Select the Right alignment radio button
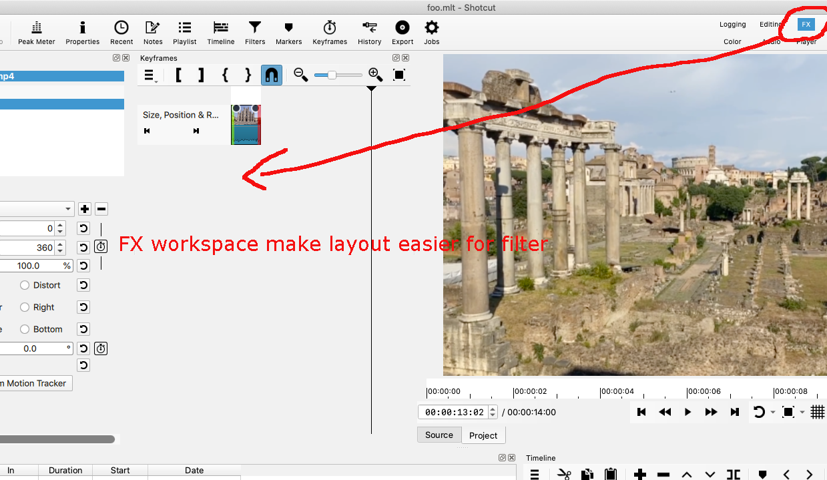The image size is (827, 480). coord(25,307)
